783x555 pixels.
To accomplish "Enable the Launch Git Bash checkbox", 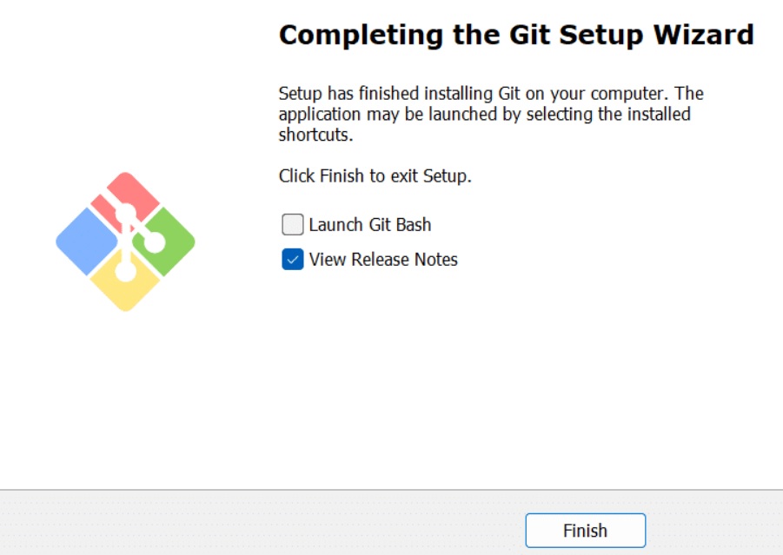I will pyautogui.click(x=293, y=225).
